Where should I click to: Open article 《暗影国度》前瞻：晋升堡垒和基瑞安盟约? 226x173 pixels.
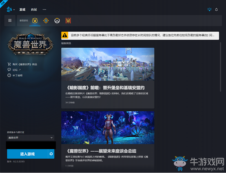105,88
